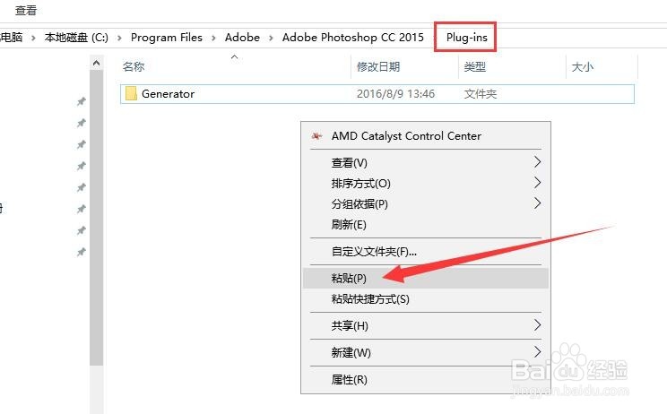Image resolution: width=667 pixels, height=414 pixels.
Task: Expand the chevron after Program Files
Action: [x=213, y=38]
